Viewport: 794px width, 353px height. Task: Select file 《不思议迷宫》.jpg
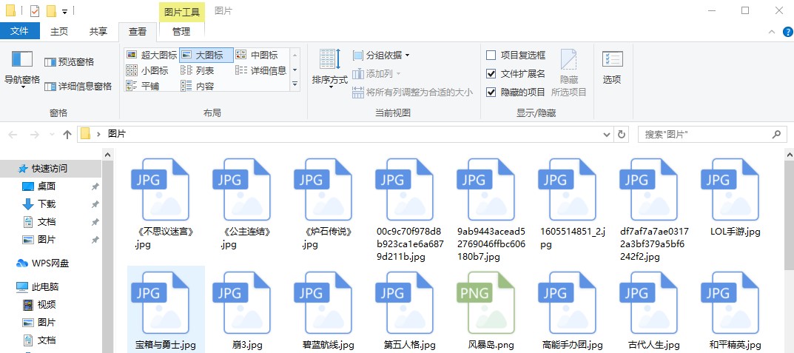(x=166, y=205)
